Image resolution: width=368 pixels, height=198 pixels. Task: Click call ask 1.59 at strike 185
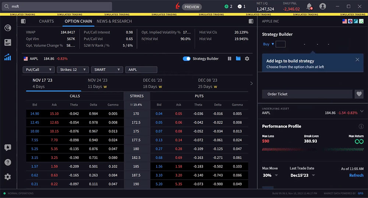54,166
